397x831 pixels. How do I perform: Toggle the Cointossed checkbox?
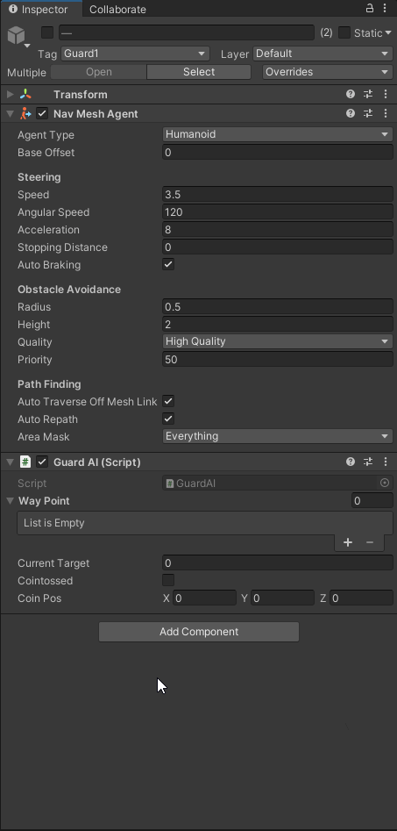(168, 580)
